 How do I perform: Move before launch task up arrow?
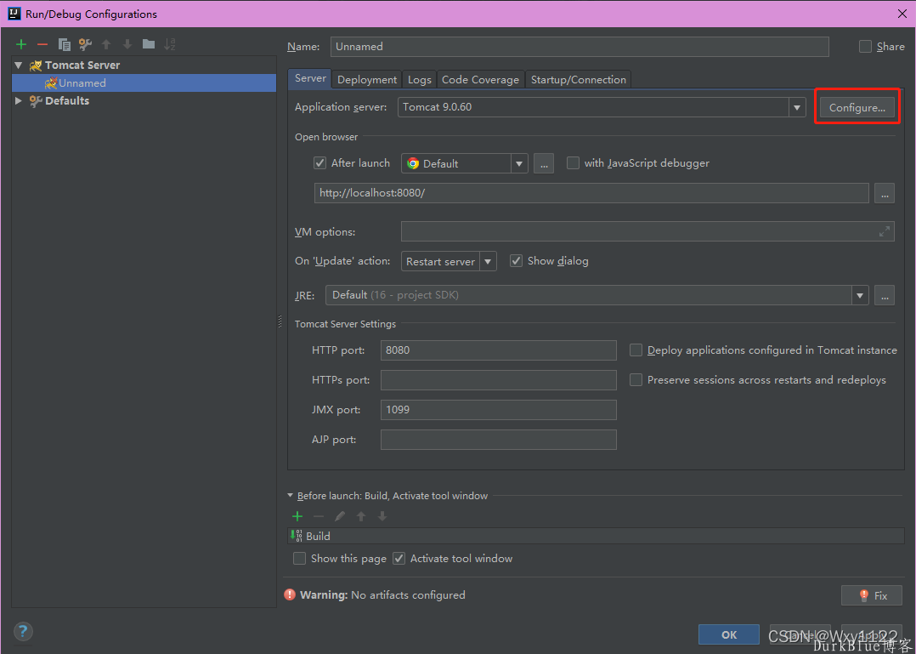coord(361,516)
